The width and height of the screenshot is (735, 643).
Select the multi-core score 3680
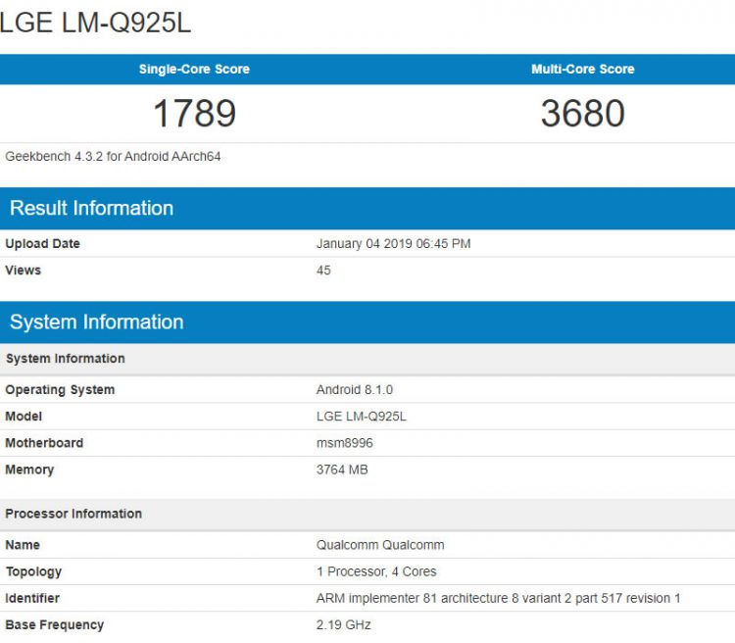pyautogui.click(x=583, y=113)
